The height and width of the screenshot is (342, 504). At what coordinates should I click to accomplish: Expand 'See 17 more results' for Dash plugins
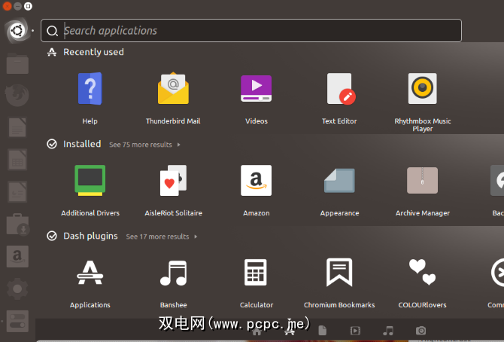coord(161,237)
